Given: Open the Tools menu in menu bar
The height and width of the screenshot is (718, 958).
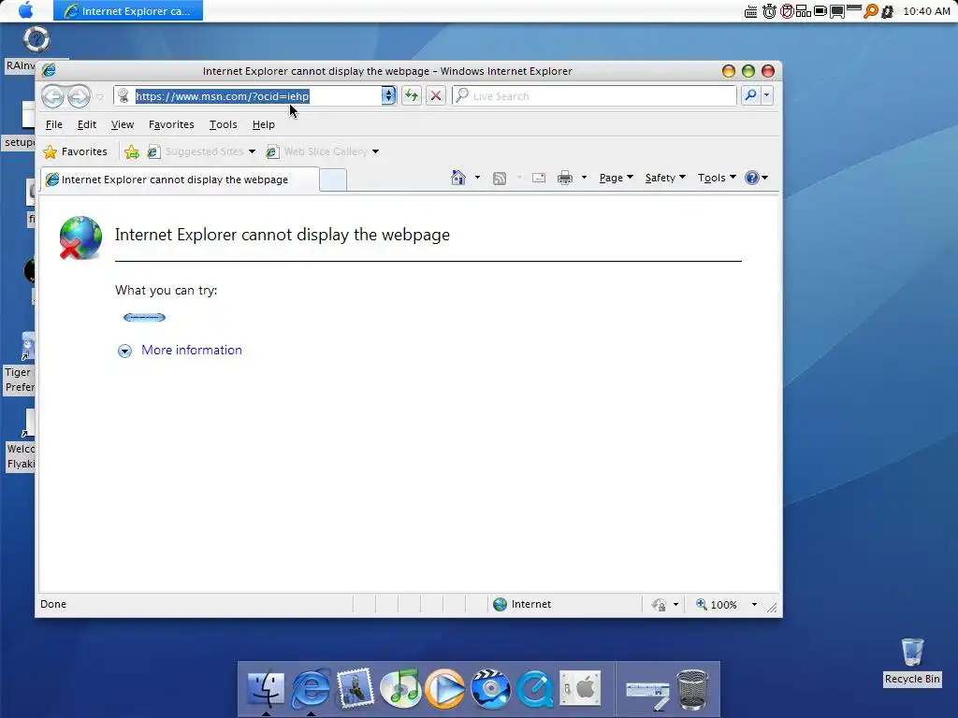Looking at the screenshot, I should coord(223,124).
